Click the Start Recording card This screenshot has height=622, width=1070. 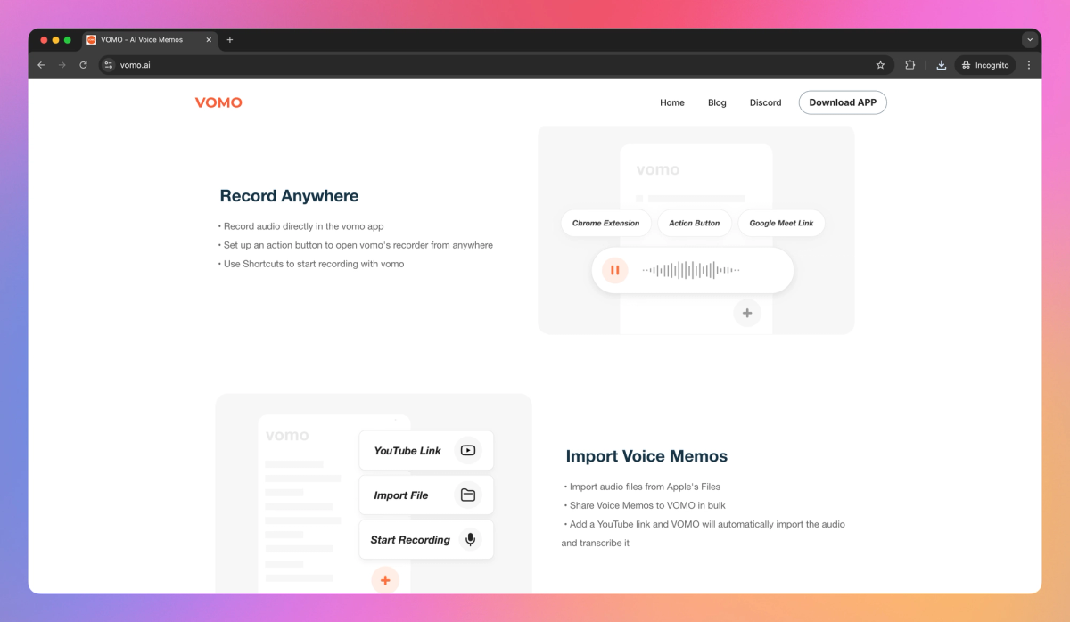coord(426,540)
